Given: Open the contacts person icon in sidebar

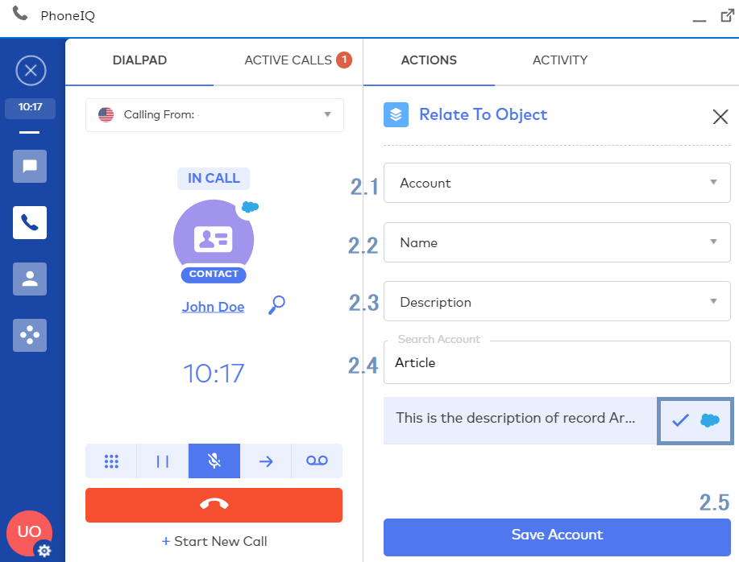Looking at the screenshot, I should click(x=30, y=279).
